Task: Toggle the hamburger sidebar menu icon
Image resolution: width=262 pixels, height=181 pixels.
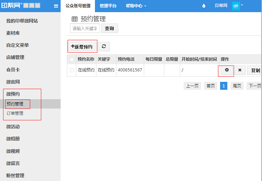Action: [56, 6]
